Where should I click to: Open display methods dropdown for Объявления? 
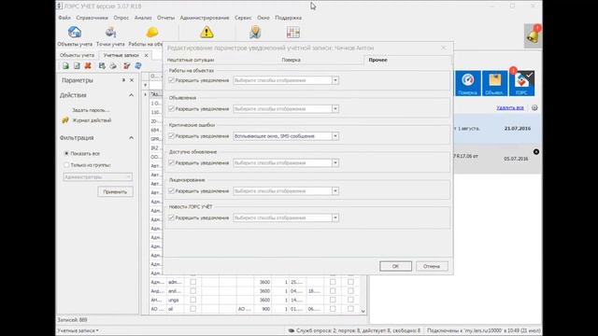(335, 108)
